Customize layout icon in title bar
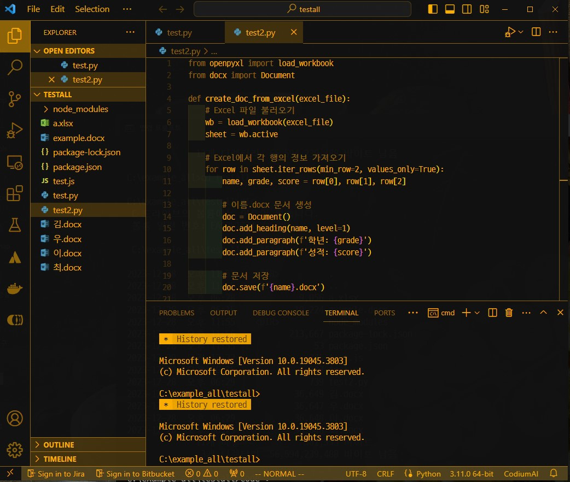Screen dimensions: 570x482 [484, 9]
